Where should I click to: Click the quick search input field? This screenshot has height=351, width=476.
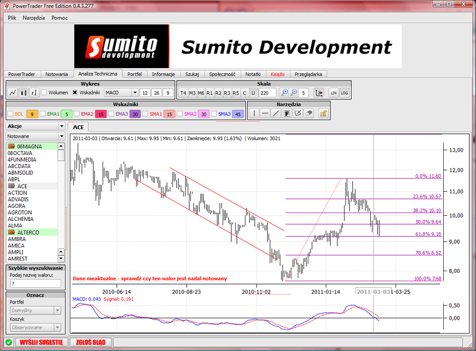pyautogui.click(x=35, y=283)
